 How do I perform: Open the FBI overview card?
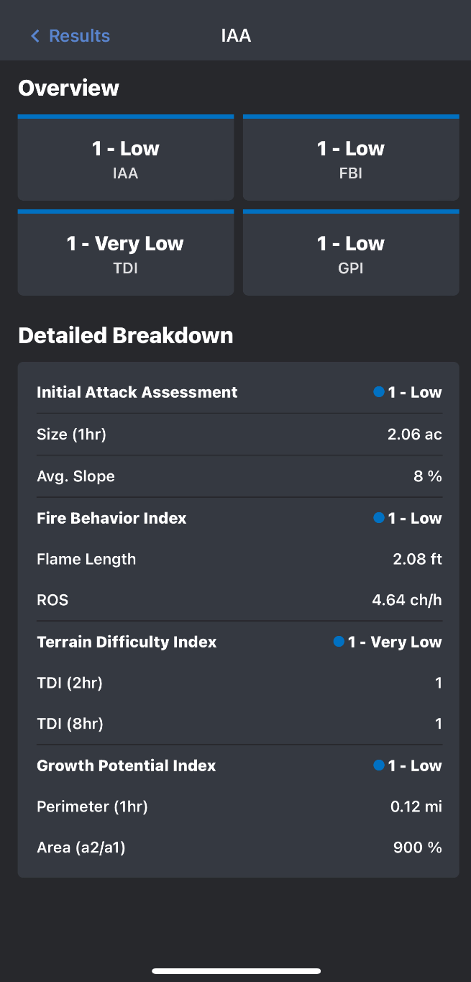351,158
